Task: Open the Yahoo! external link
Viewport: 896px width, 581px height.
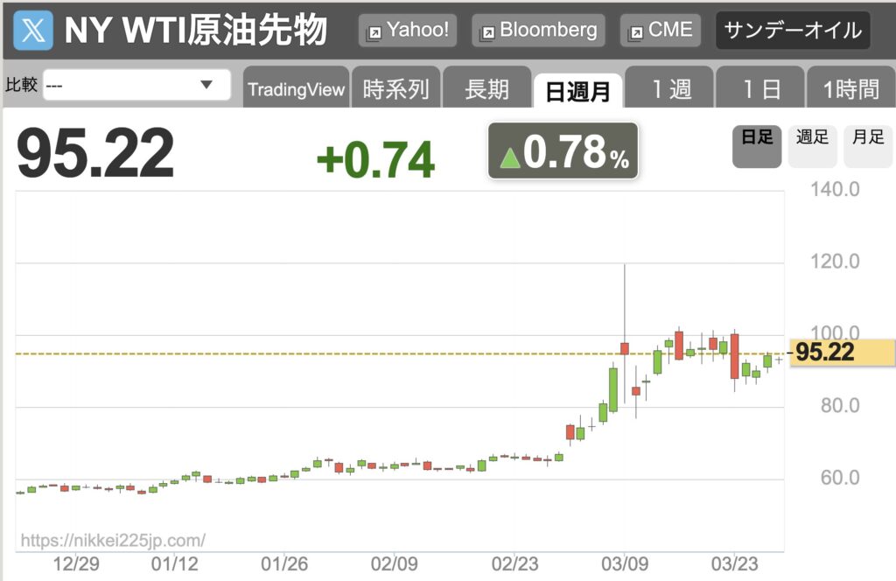Action: click(408, 31)
